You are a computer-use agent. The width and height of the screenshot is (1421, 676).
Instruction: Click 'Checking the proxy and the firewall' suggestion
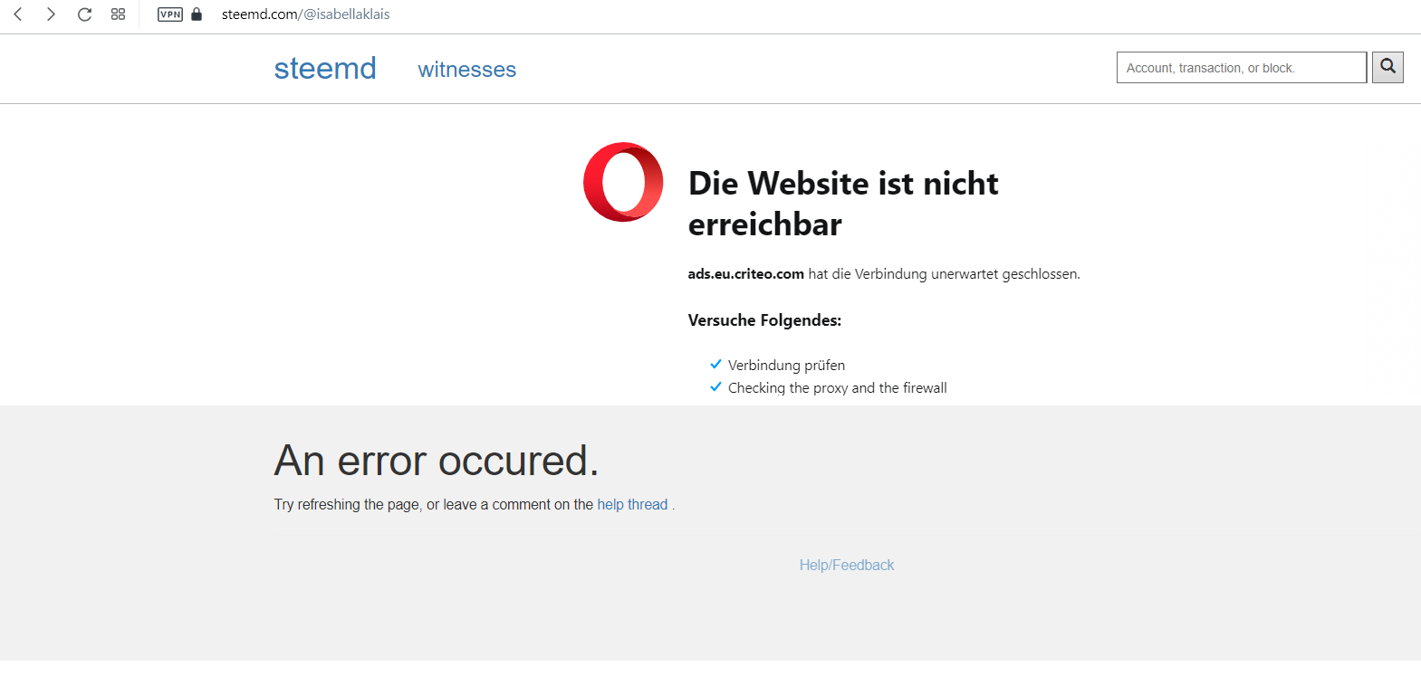point(838,388)
